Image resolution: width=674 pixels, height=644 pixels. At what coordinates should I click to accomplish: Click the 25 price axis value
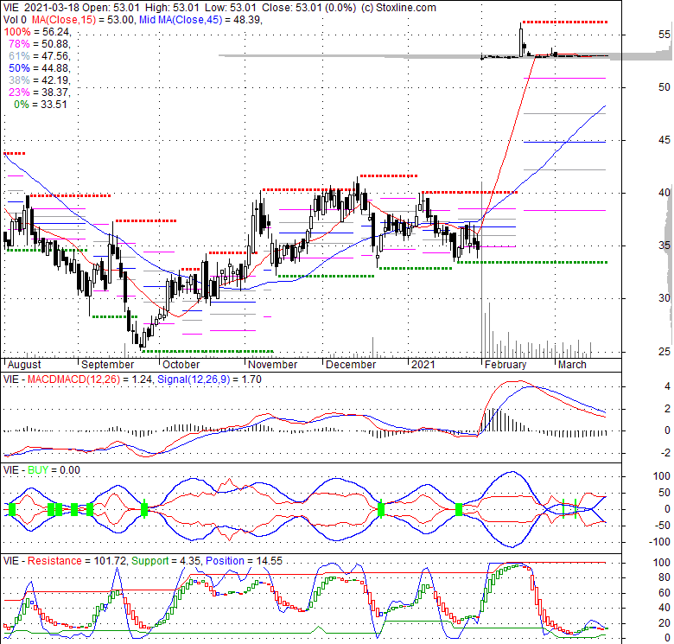click(x=664, y=352)
